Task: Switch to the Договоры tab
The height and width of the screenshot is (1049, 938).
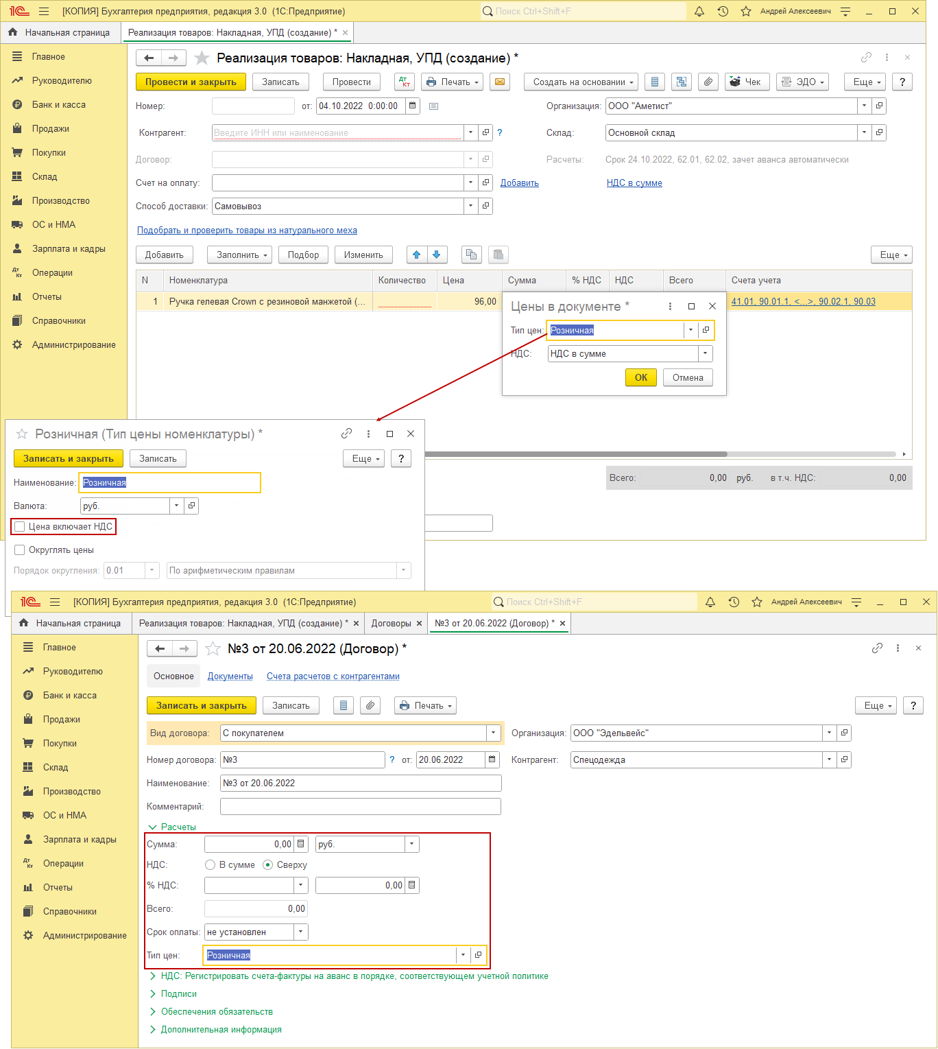Action: [x=392, y=623]
